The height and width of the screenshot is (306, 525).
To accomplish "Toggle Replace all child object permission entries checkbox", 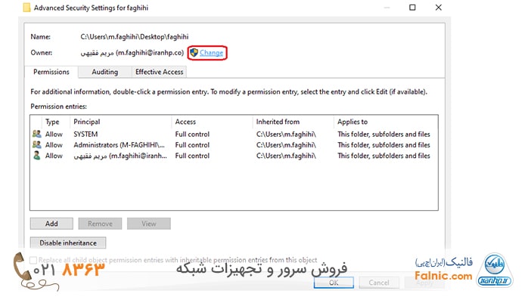I will point(34,260).
